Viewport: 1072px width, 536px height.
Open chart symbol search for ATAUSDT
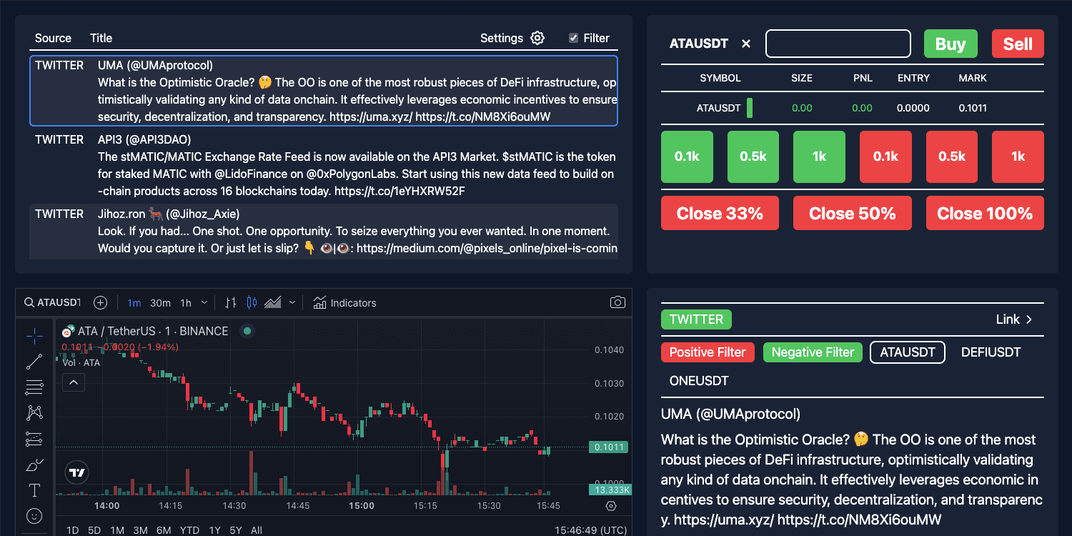52,302
